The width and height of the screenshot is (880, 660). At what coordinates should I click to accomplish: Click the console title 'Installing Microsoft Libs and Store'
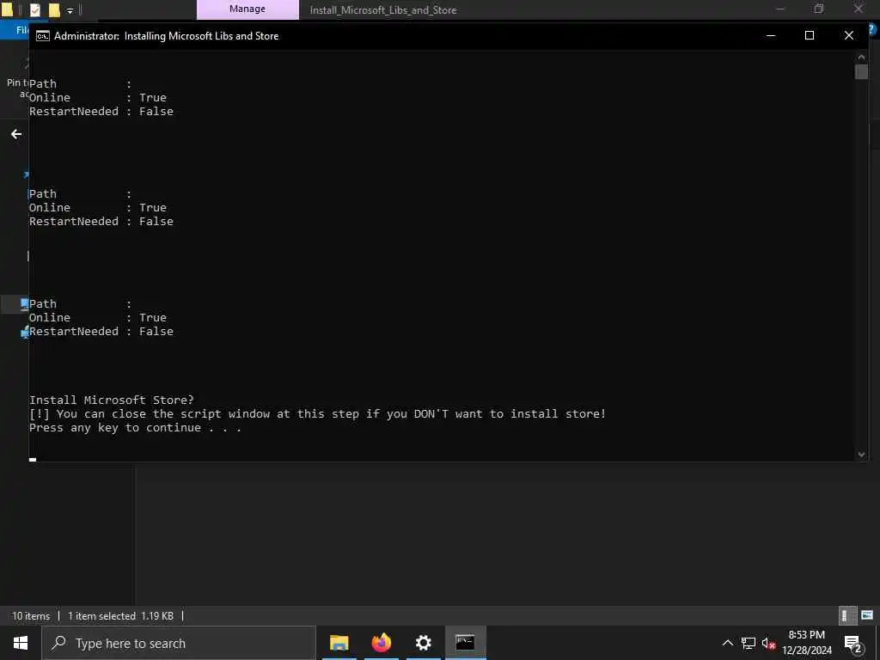coord(201,36)
